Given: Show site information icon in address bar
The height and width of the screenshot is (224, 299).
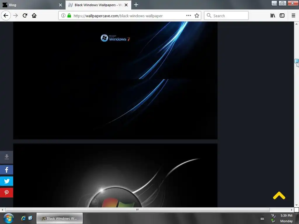Looking at the screenshot, I should tap(63, 16).
